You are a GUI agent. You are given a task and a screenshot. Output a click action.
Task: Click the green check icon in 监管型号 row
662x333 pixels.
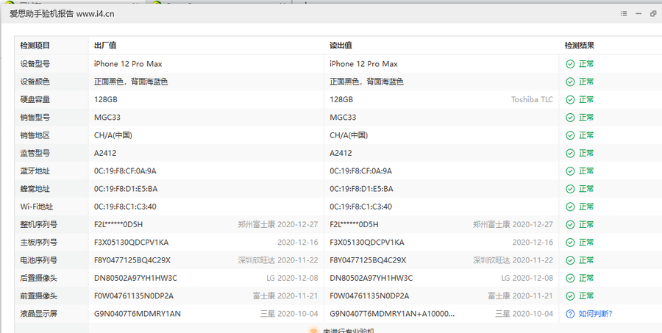point(570,153)
